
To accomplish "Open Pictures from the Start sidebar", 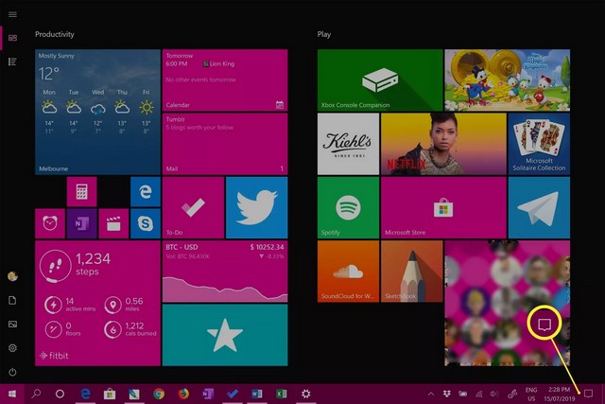I will 12,325.
